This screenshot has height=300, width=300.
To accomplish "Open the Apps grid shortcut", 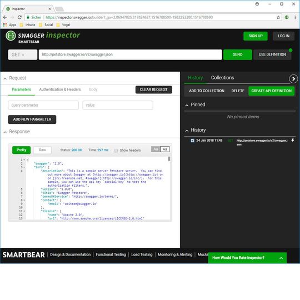I will 9,25.
